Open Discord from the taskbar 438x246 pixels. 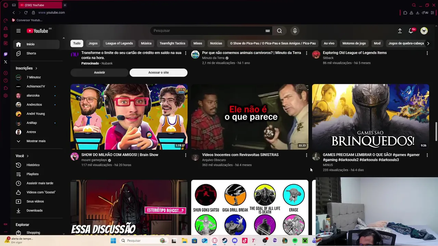point(234,241)
